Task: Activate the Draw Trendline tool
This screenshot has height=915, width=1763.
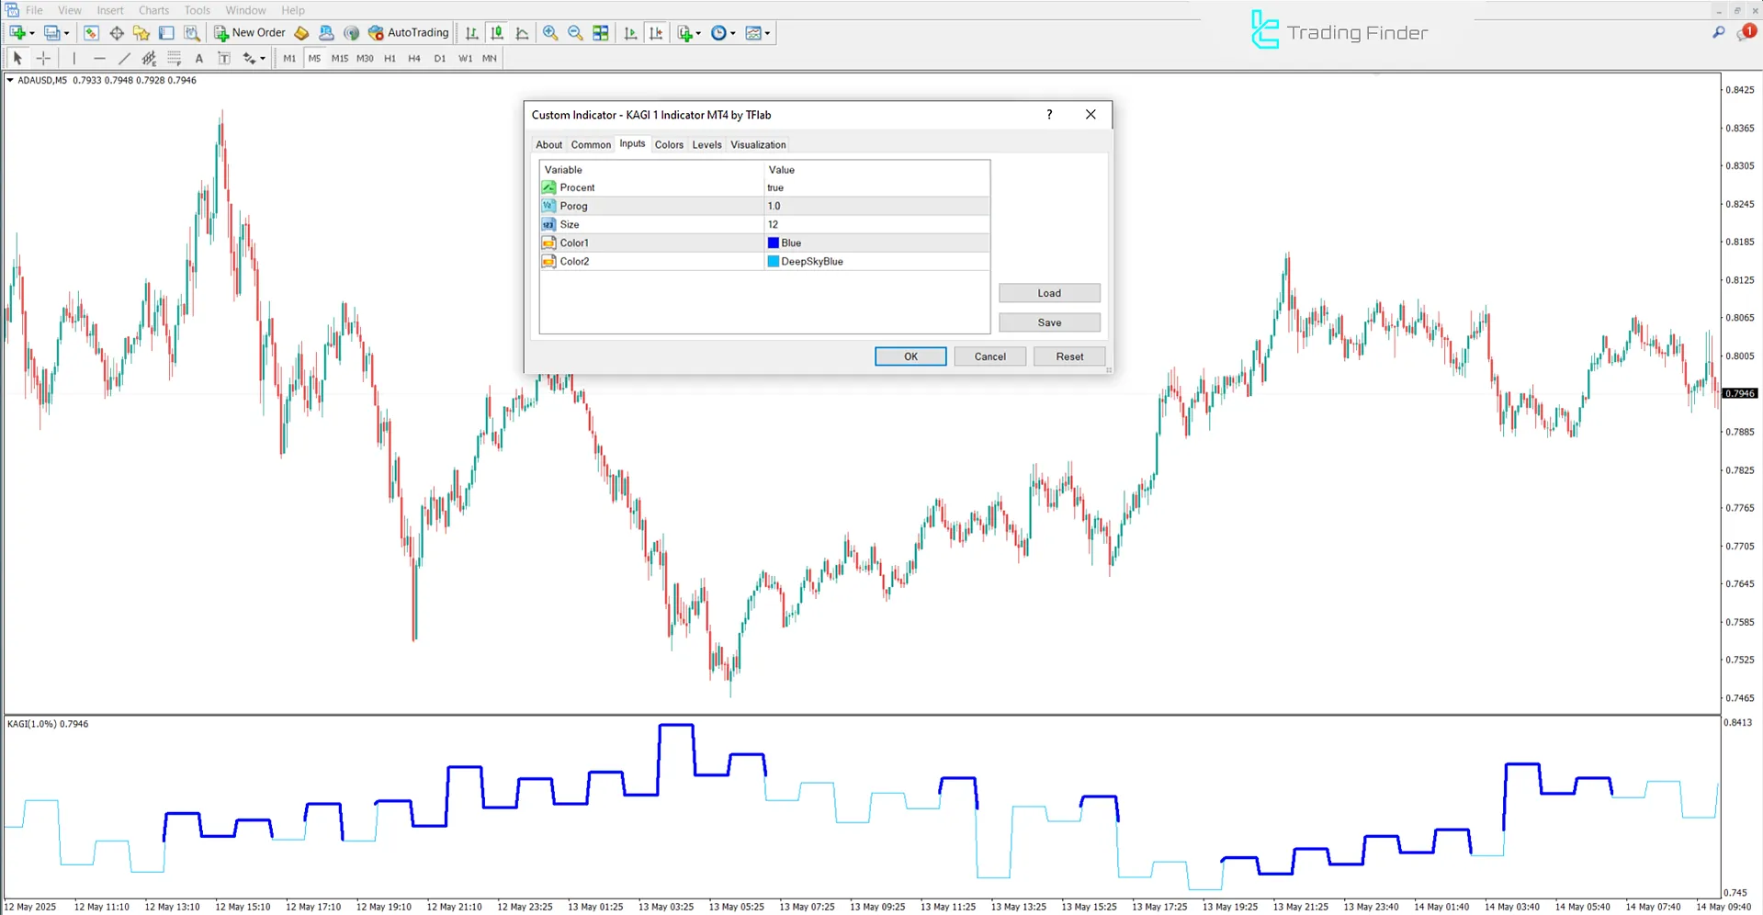Action: [x=124, y=58]
